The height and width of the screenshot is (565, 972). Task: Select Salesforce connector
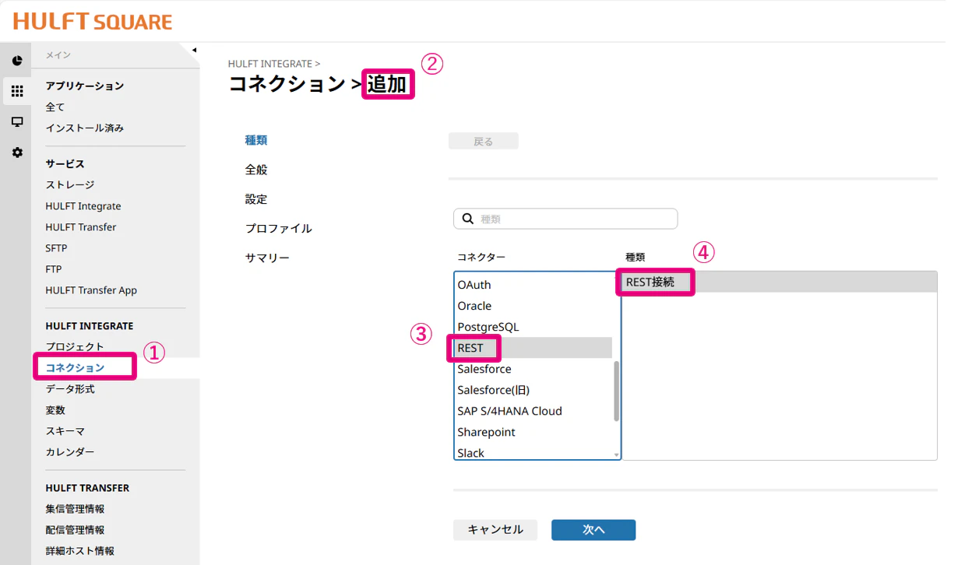[533, 369]
